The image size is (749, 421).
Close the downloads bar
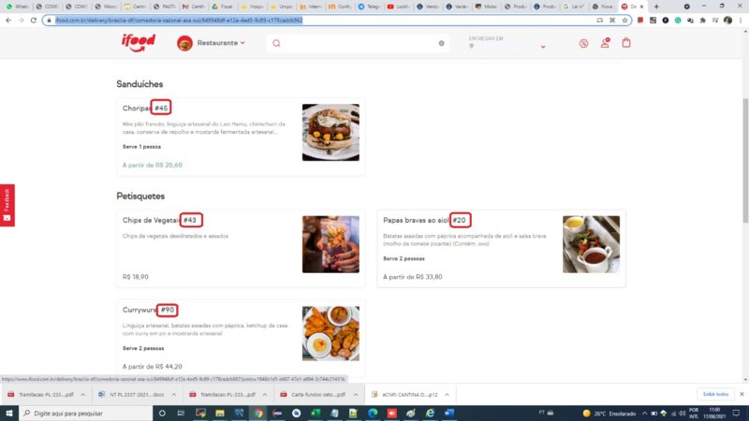742,394
